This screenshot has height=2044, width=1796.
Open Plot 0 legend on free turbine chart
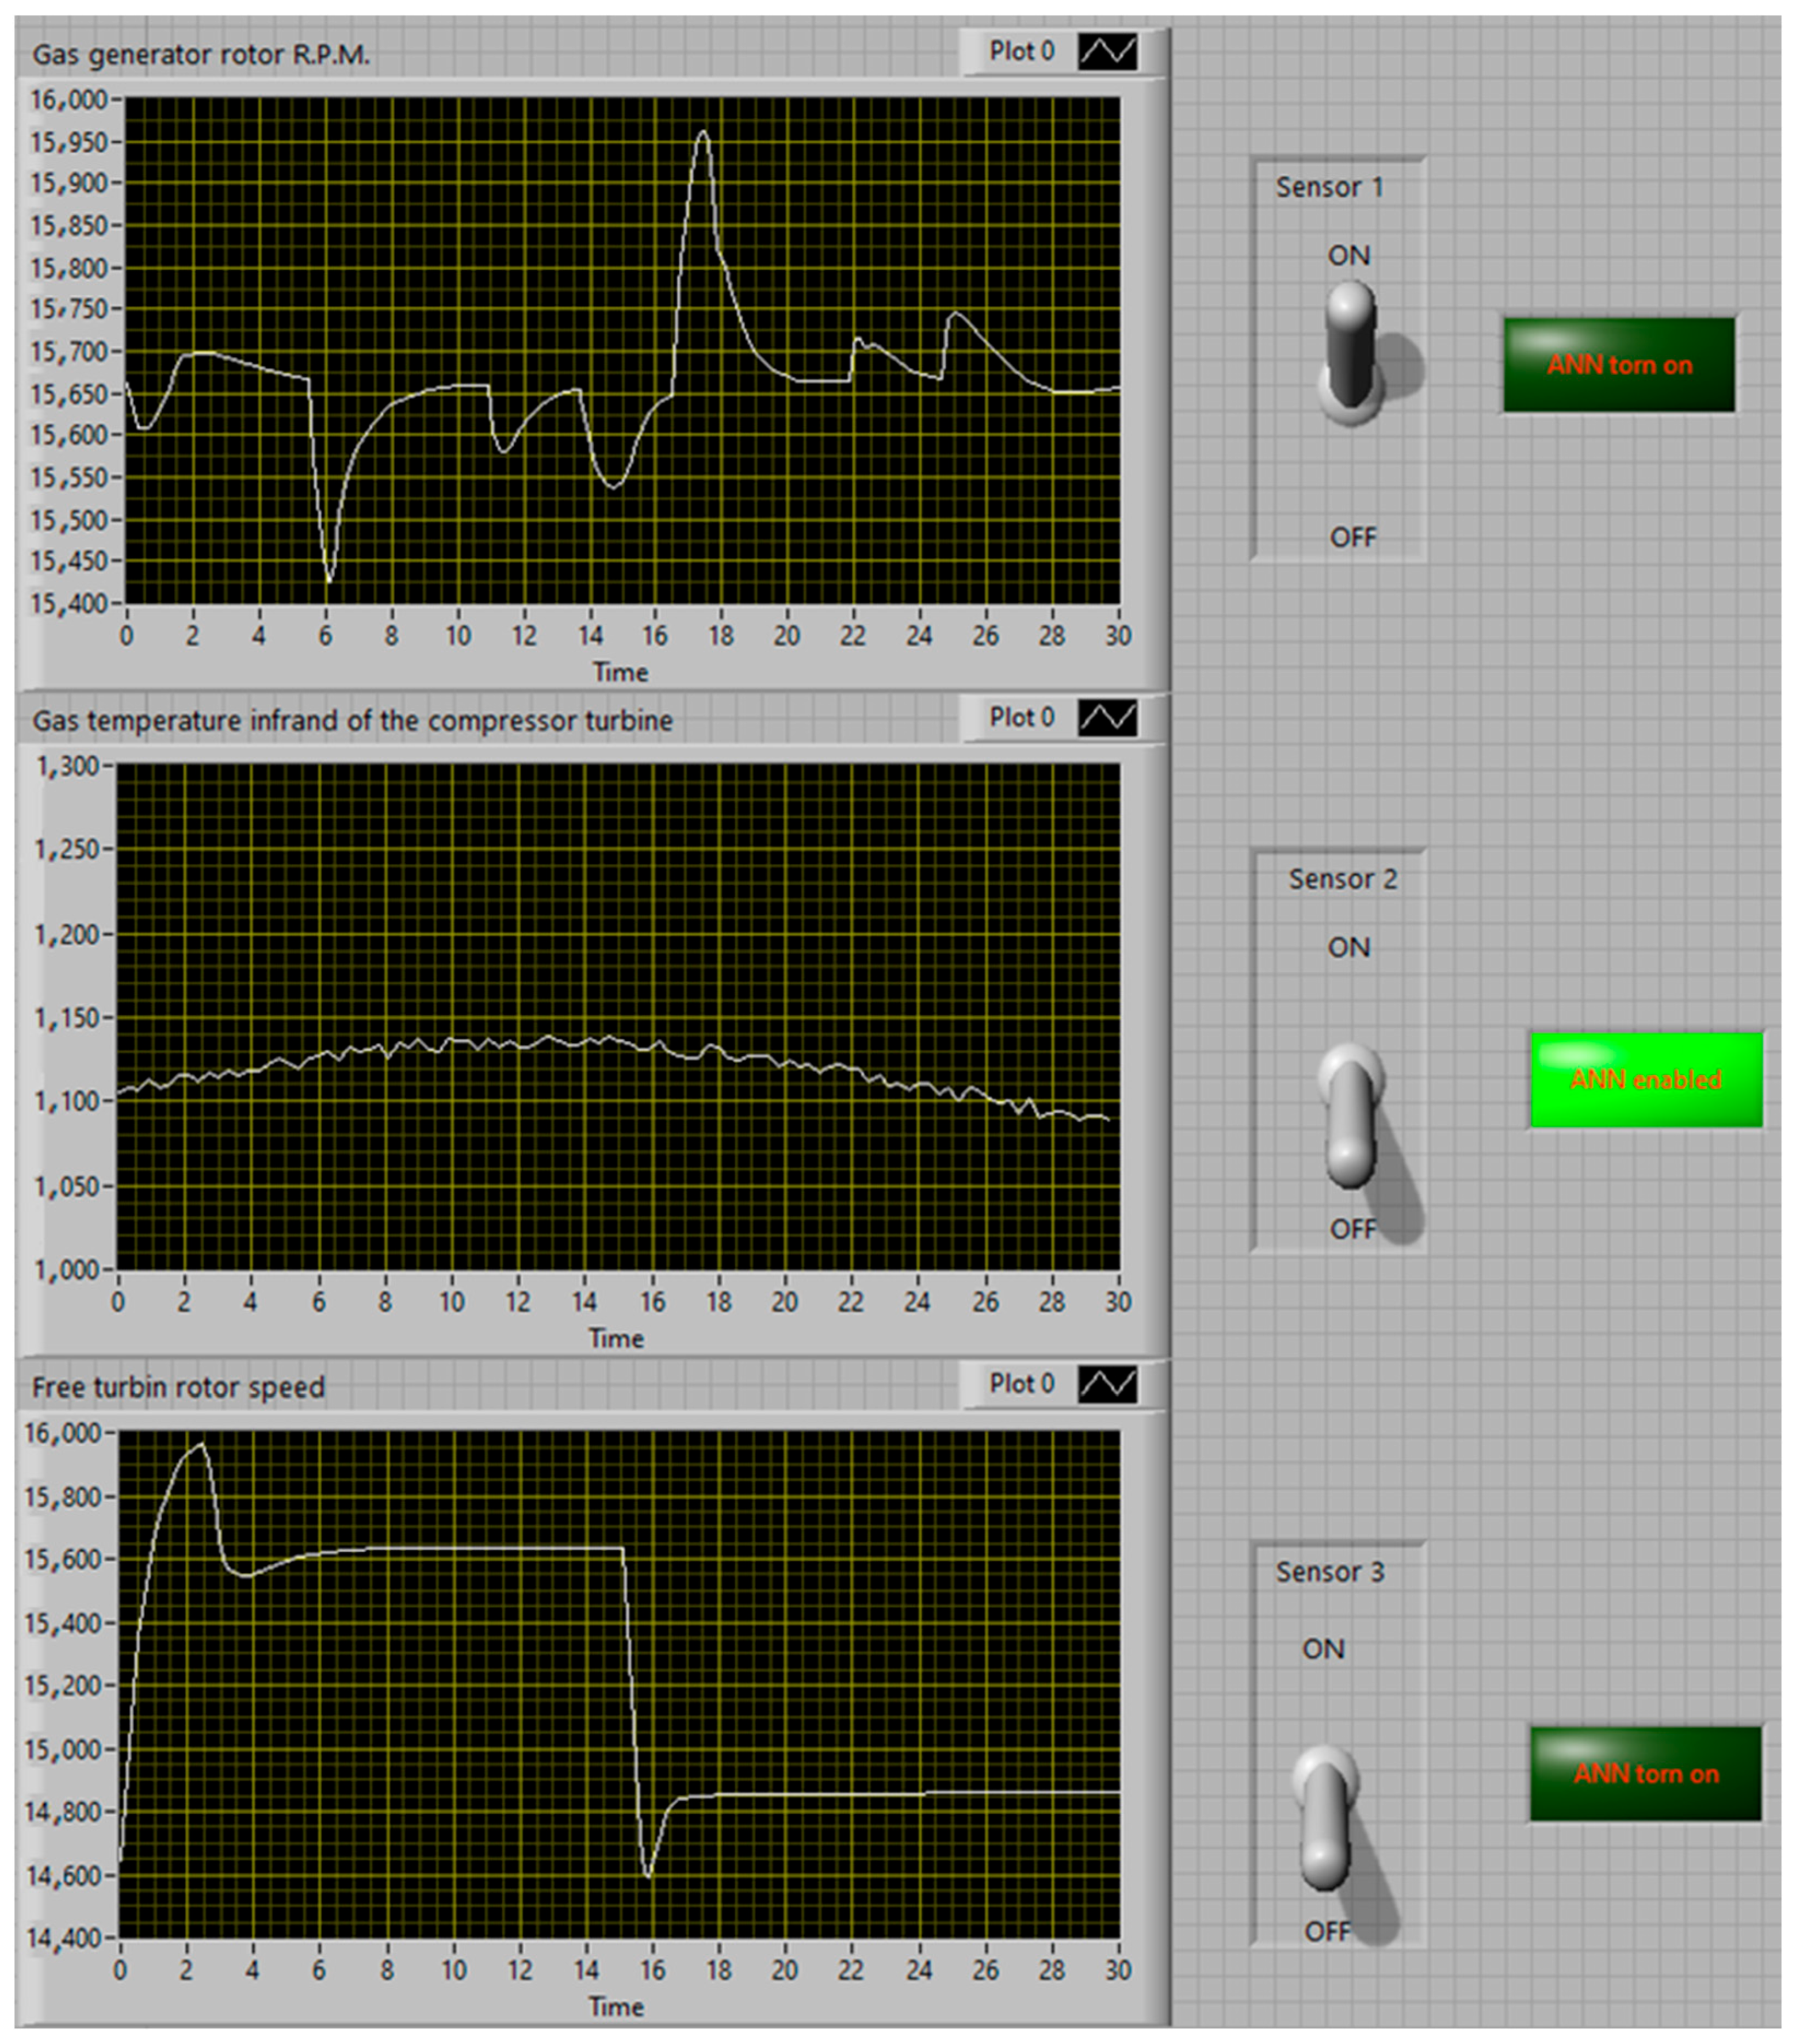pos(1021,1383)
